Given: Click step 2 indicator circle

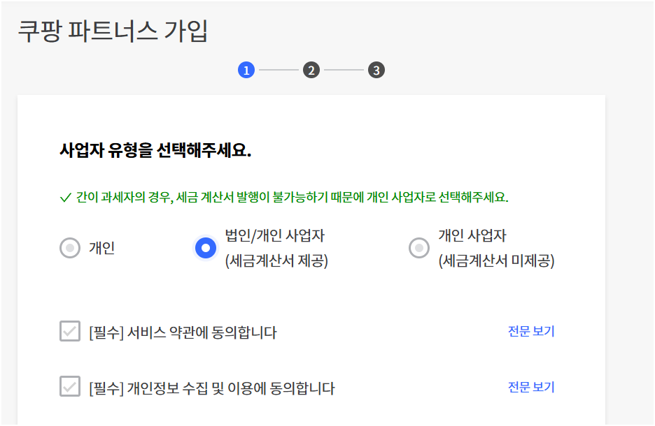Looking at the screenshot, I should tap(311, 70).
